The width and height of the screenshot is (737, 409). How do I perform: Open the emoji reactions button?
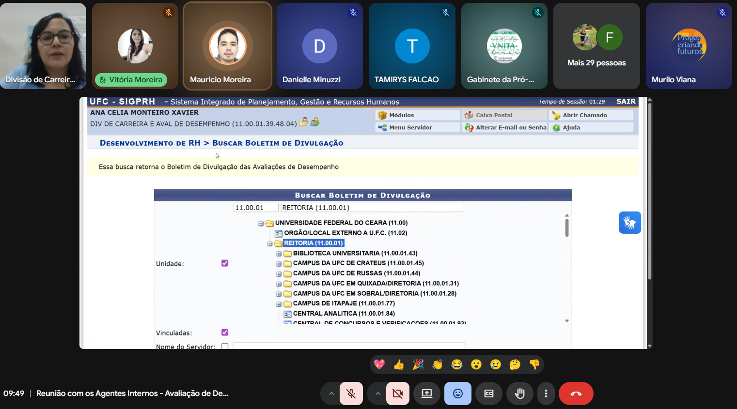click(457, 394)
